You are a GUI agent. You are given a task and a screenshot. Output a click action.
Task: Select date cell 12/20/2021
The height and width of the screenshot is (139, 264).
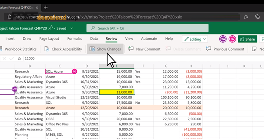coord(87,108)
